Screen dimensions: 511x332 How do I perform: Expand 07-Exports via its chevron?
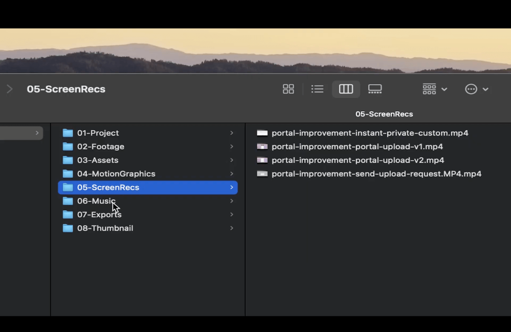[232, 215]
